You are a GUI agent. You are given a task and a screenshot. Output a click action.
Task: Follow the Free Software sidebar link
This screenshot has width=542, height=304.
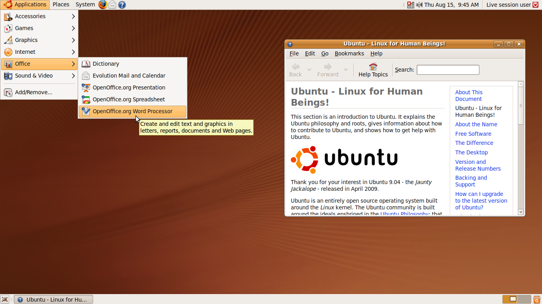coord(473,134)
